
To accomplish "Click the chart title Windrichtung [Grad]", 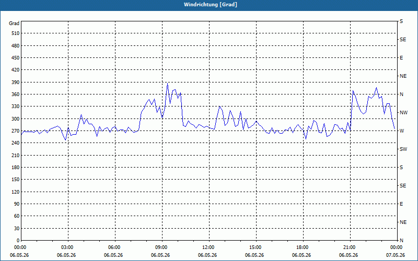I will tap(211, 5).
